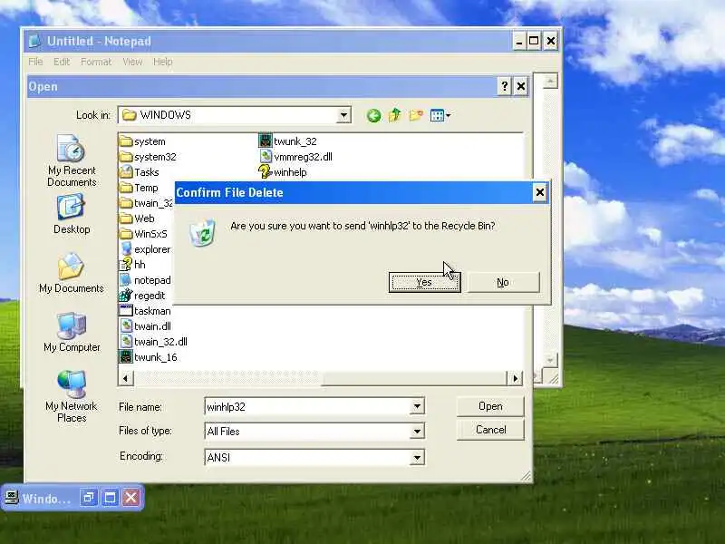Open the Views menu icon
Screen dimensions: 725x544
440,115
